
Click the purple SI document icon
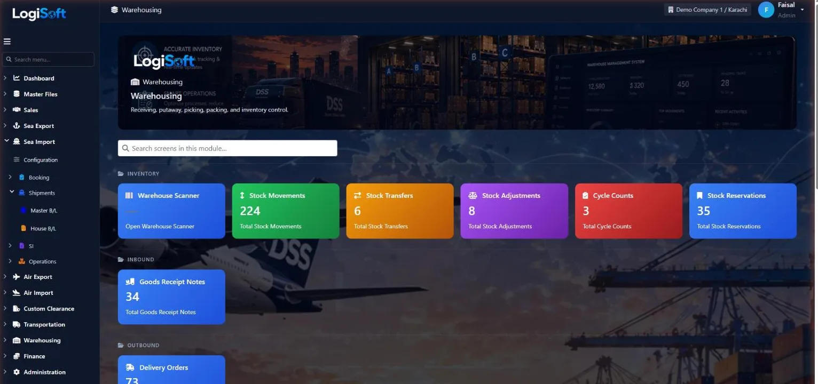coord(22,246)
